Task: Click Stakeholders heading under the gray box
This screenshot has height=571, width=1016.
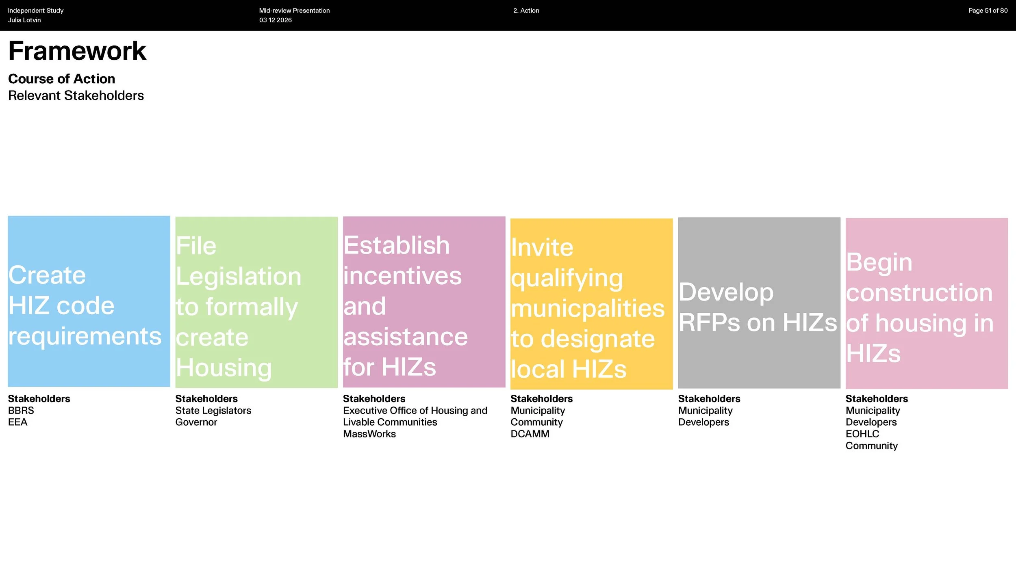Action: point(709,398)
